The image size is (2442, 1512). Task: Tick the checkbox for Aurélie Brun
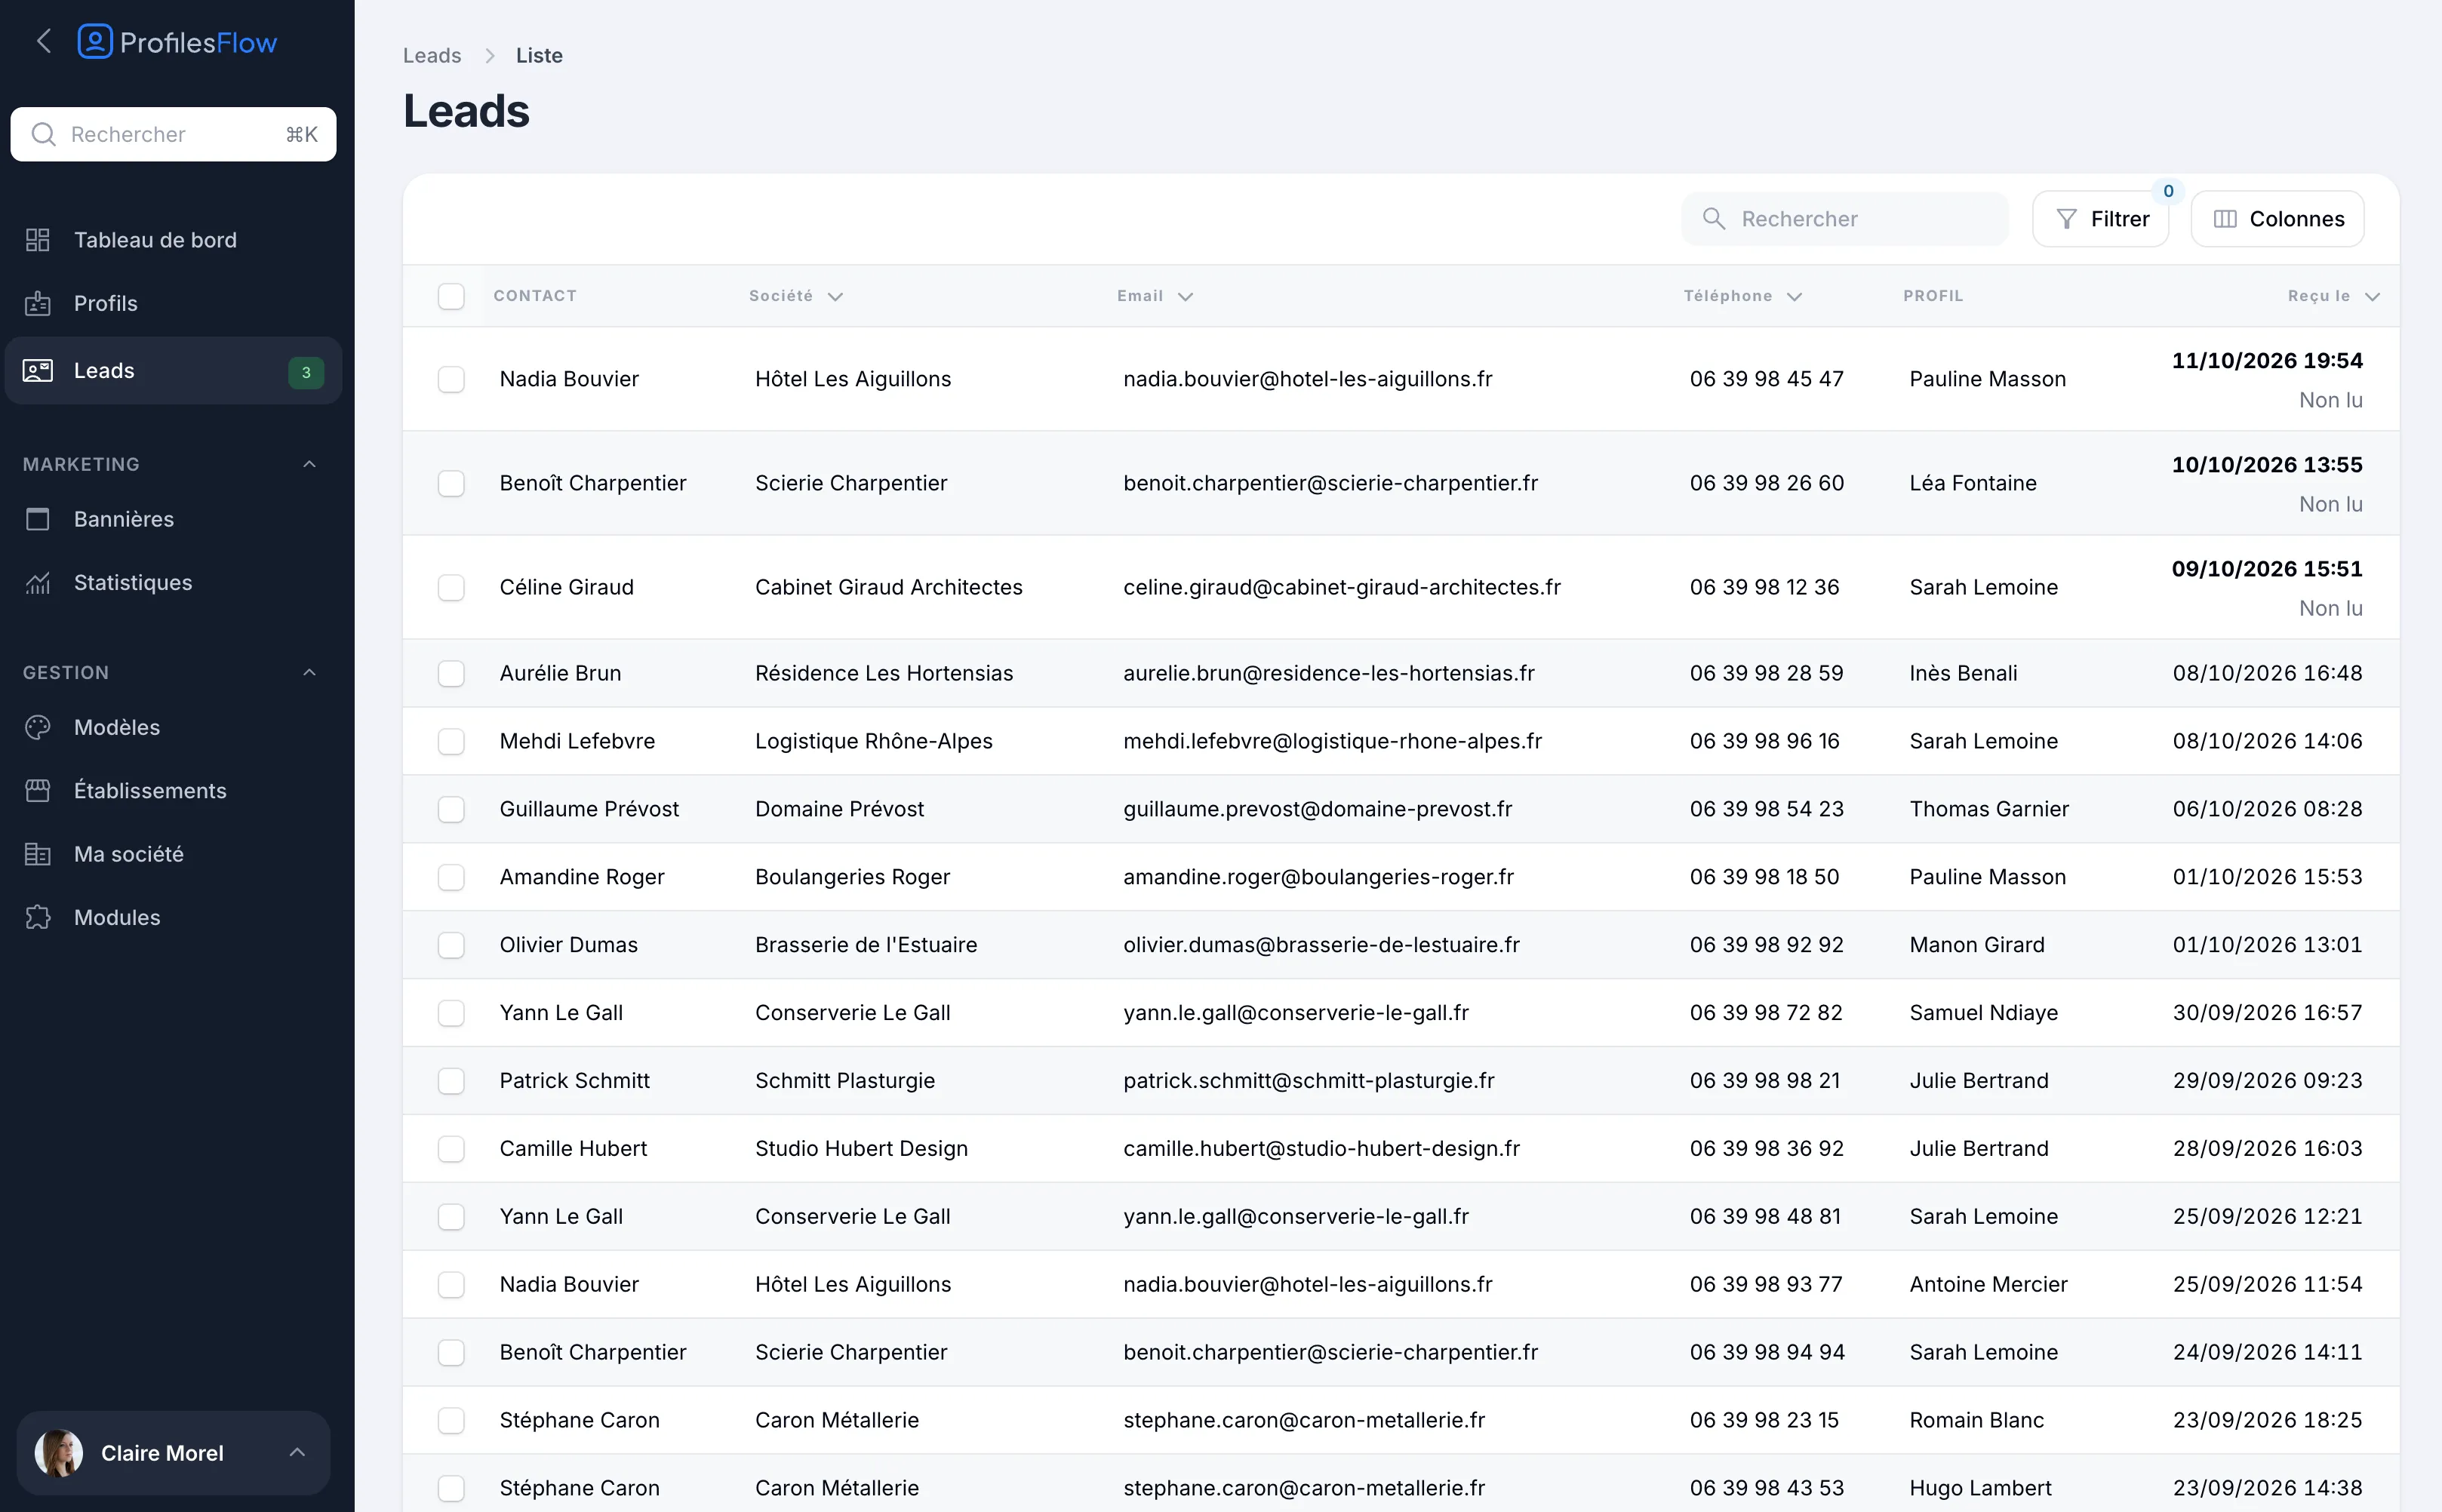coord(451,673)
